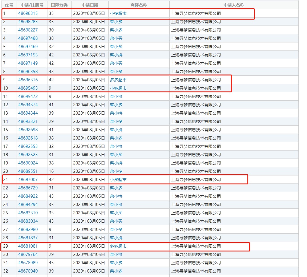Open application number 48696316

[28, 80]
